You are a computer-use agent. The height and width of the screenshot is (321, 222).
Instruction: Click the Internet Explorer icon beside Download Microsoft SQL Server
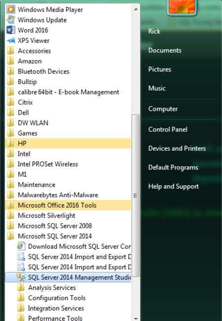(x=21, y=246)
